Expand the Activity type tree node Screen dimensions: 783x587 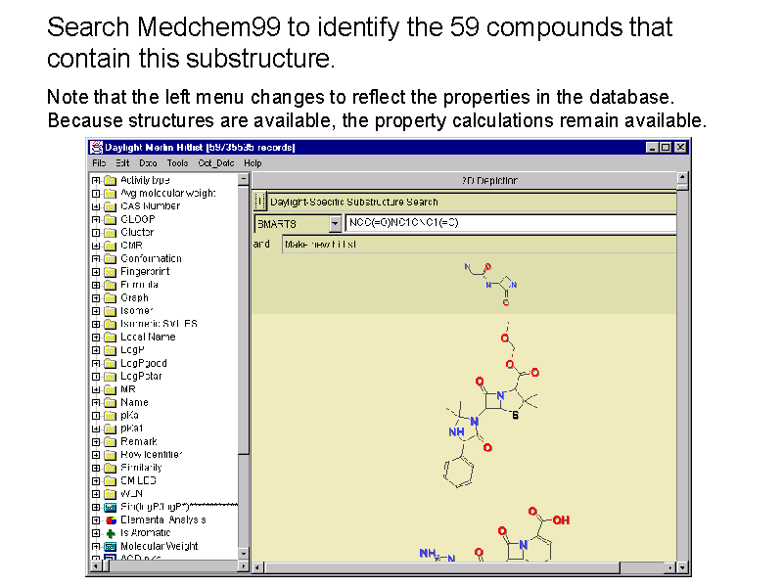pyautogui.click(x=96, y=180)
